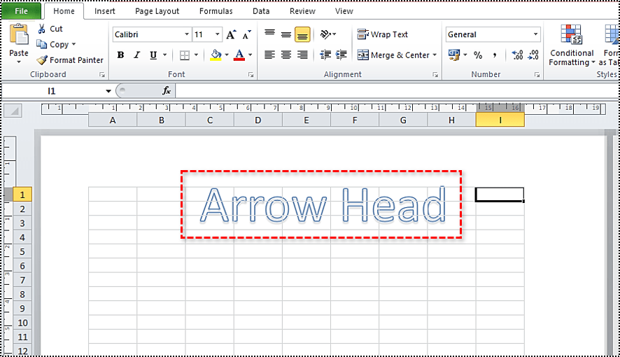Click the Paste clipboard icon
Screen dimensions: 620x357
click(19, 35)
